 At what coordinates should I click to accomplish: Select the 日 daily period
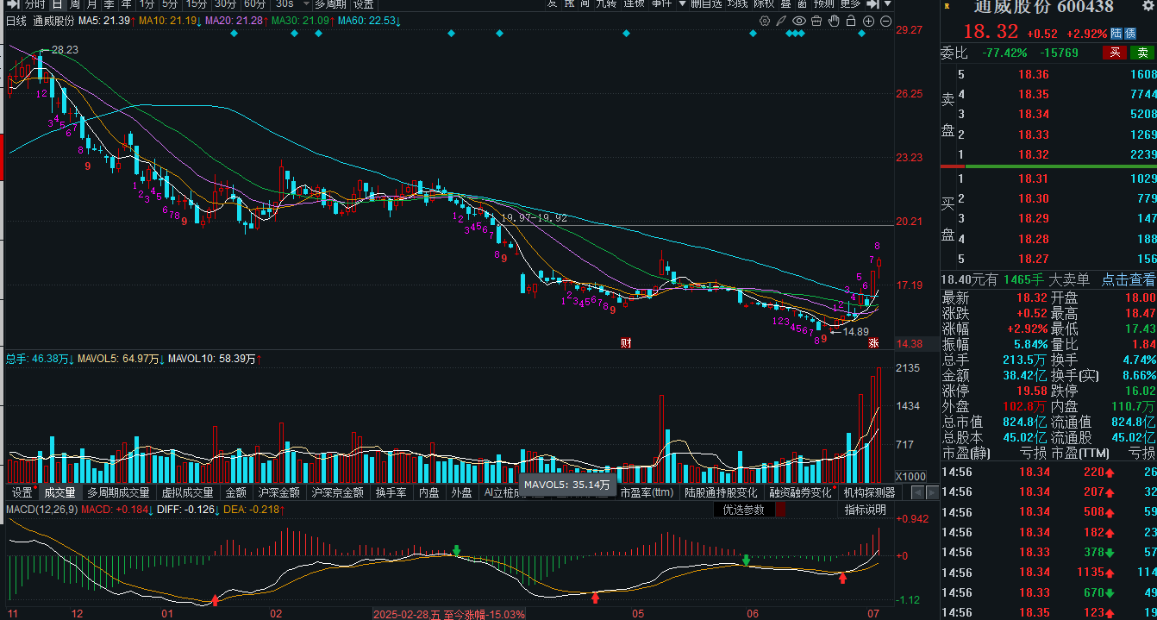pyautogui.click(x=57, y=3)
